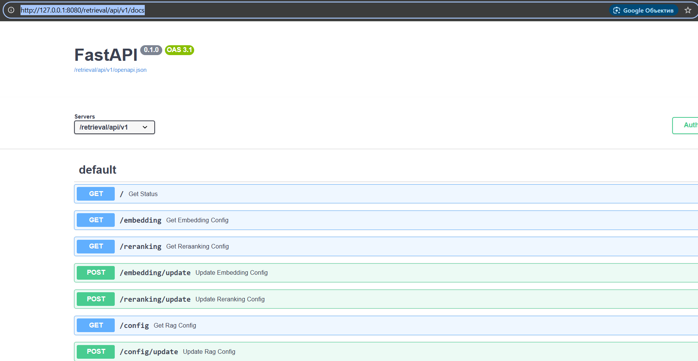The width and height of the screenshot is (698, 361).
Task: Click the site info icon in address bar
Action: (11, 10)
